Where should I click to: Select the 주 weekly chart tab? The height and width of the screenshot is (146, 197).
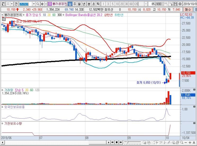coord(75,4)
